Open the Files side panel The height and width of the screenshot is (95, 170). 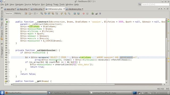tap(2, 25)
